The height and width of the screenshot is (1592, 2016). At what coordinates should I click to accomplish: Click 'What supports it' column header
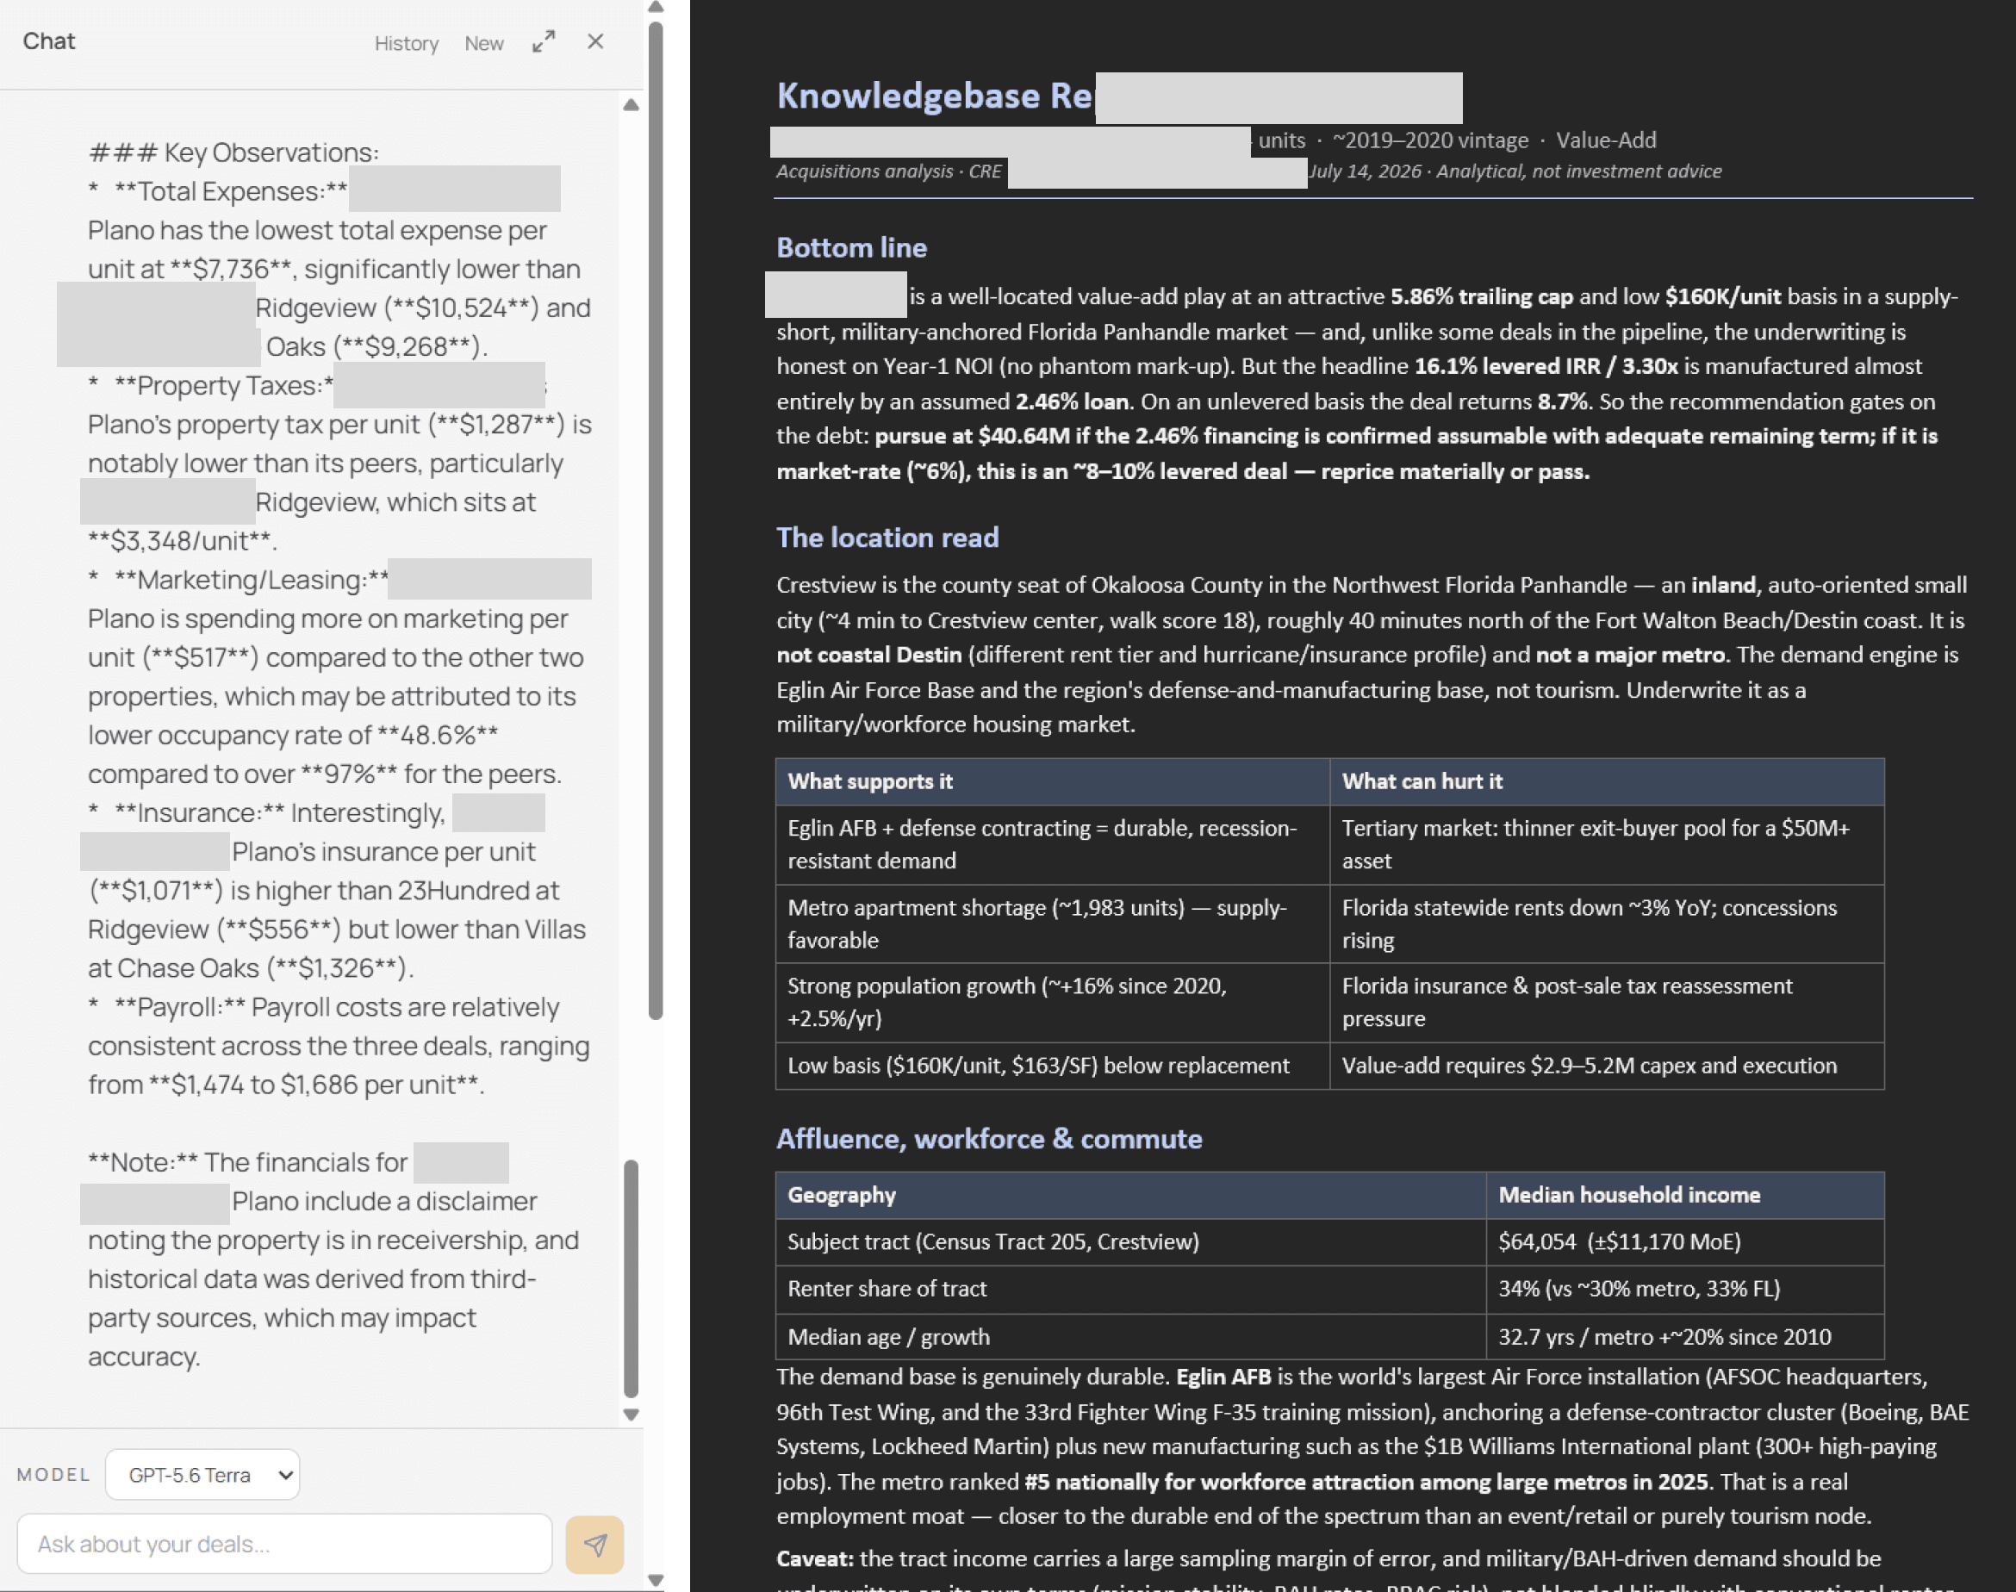[x=1052, y=781]
